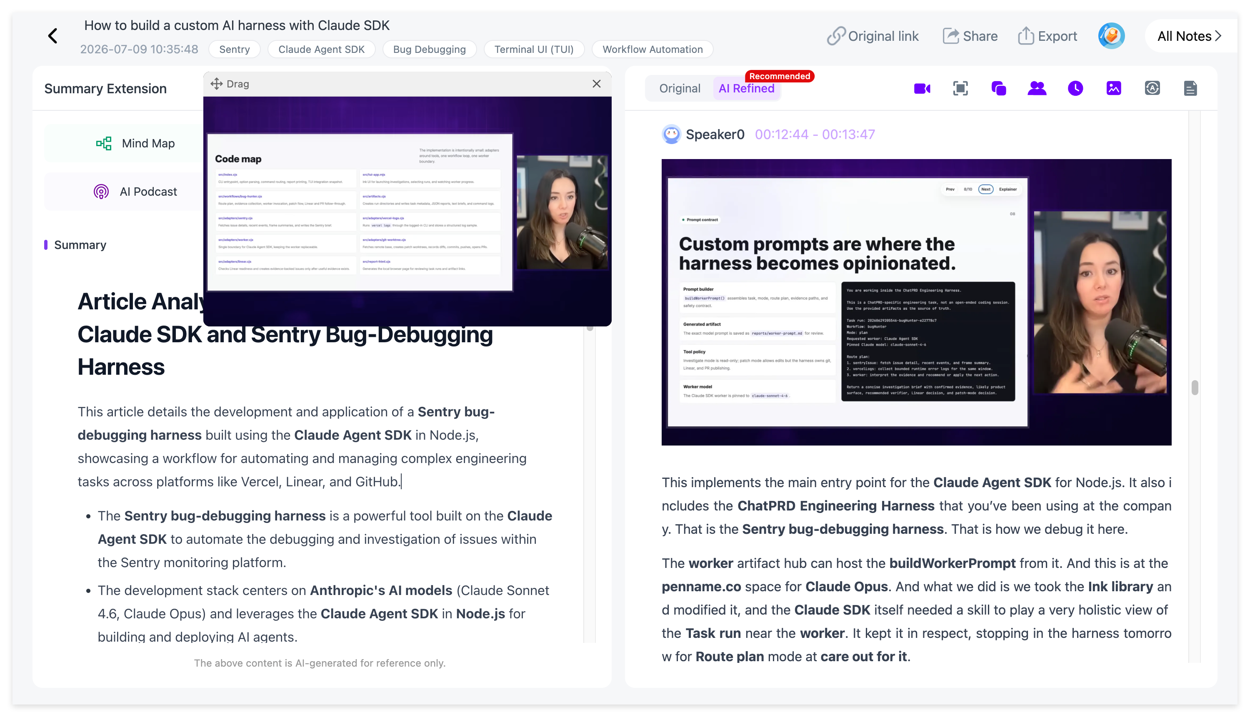Switch to the Original transcript tab
Viewport: 1250px width, 717px height.
pyautogui.click(x=680, y=88)
